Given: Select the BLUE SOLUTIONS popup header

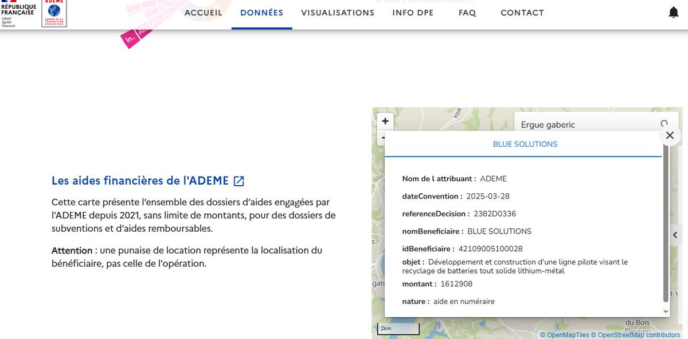Looking at the screenshot, I should click(x=525, y=144).
